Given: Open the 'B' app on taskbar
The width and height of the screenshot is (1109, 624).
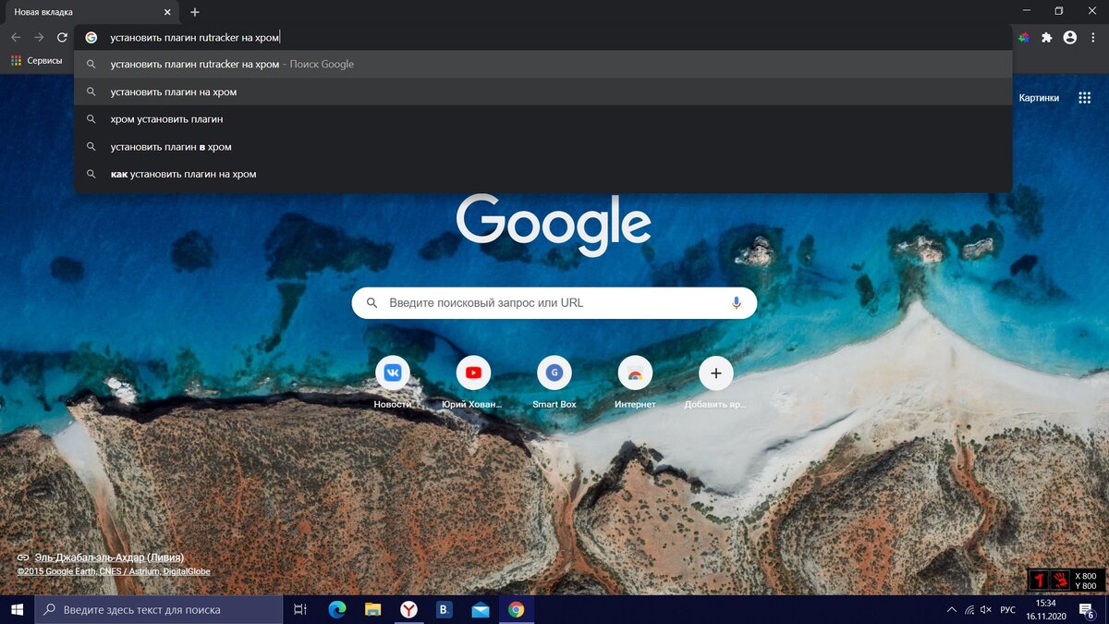Looking at the screenshot, I should (445, 610).
